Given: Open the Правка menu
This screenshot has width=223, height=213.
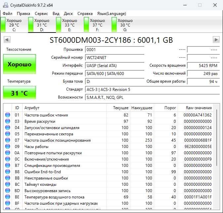Looking at the screenshot, I should coord(23,14).
